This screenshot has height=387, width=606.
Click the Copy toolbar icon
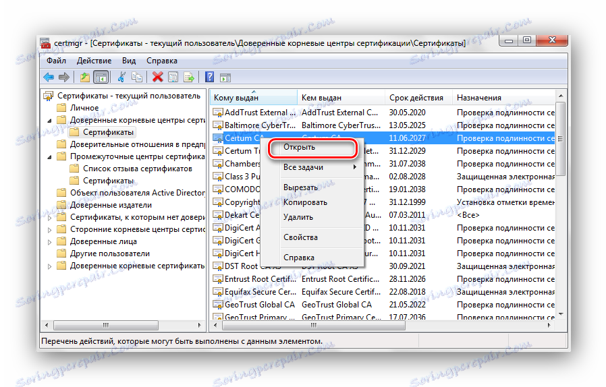(x=136, y=78)
